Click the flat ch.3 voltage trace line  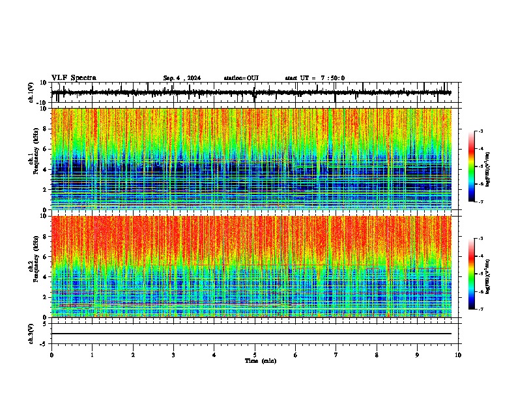(251, 334)
